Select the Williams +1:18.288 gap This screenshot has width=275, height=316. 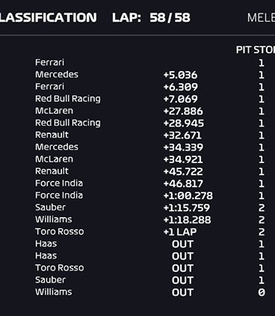point(187,220)
